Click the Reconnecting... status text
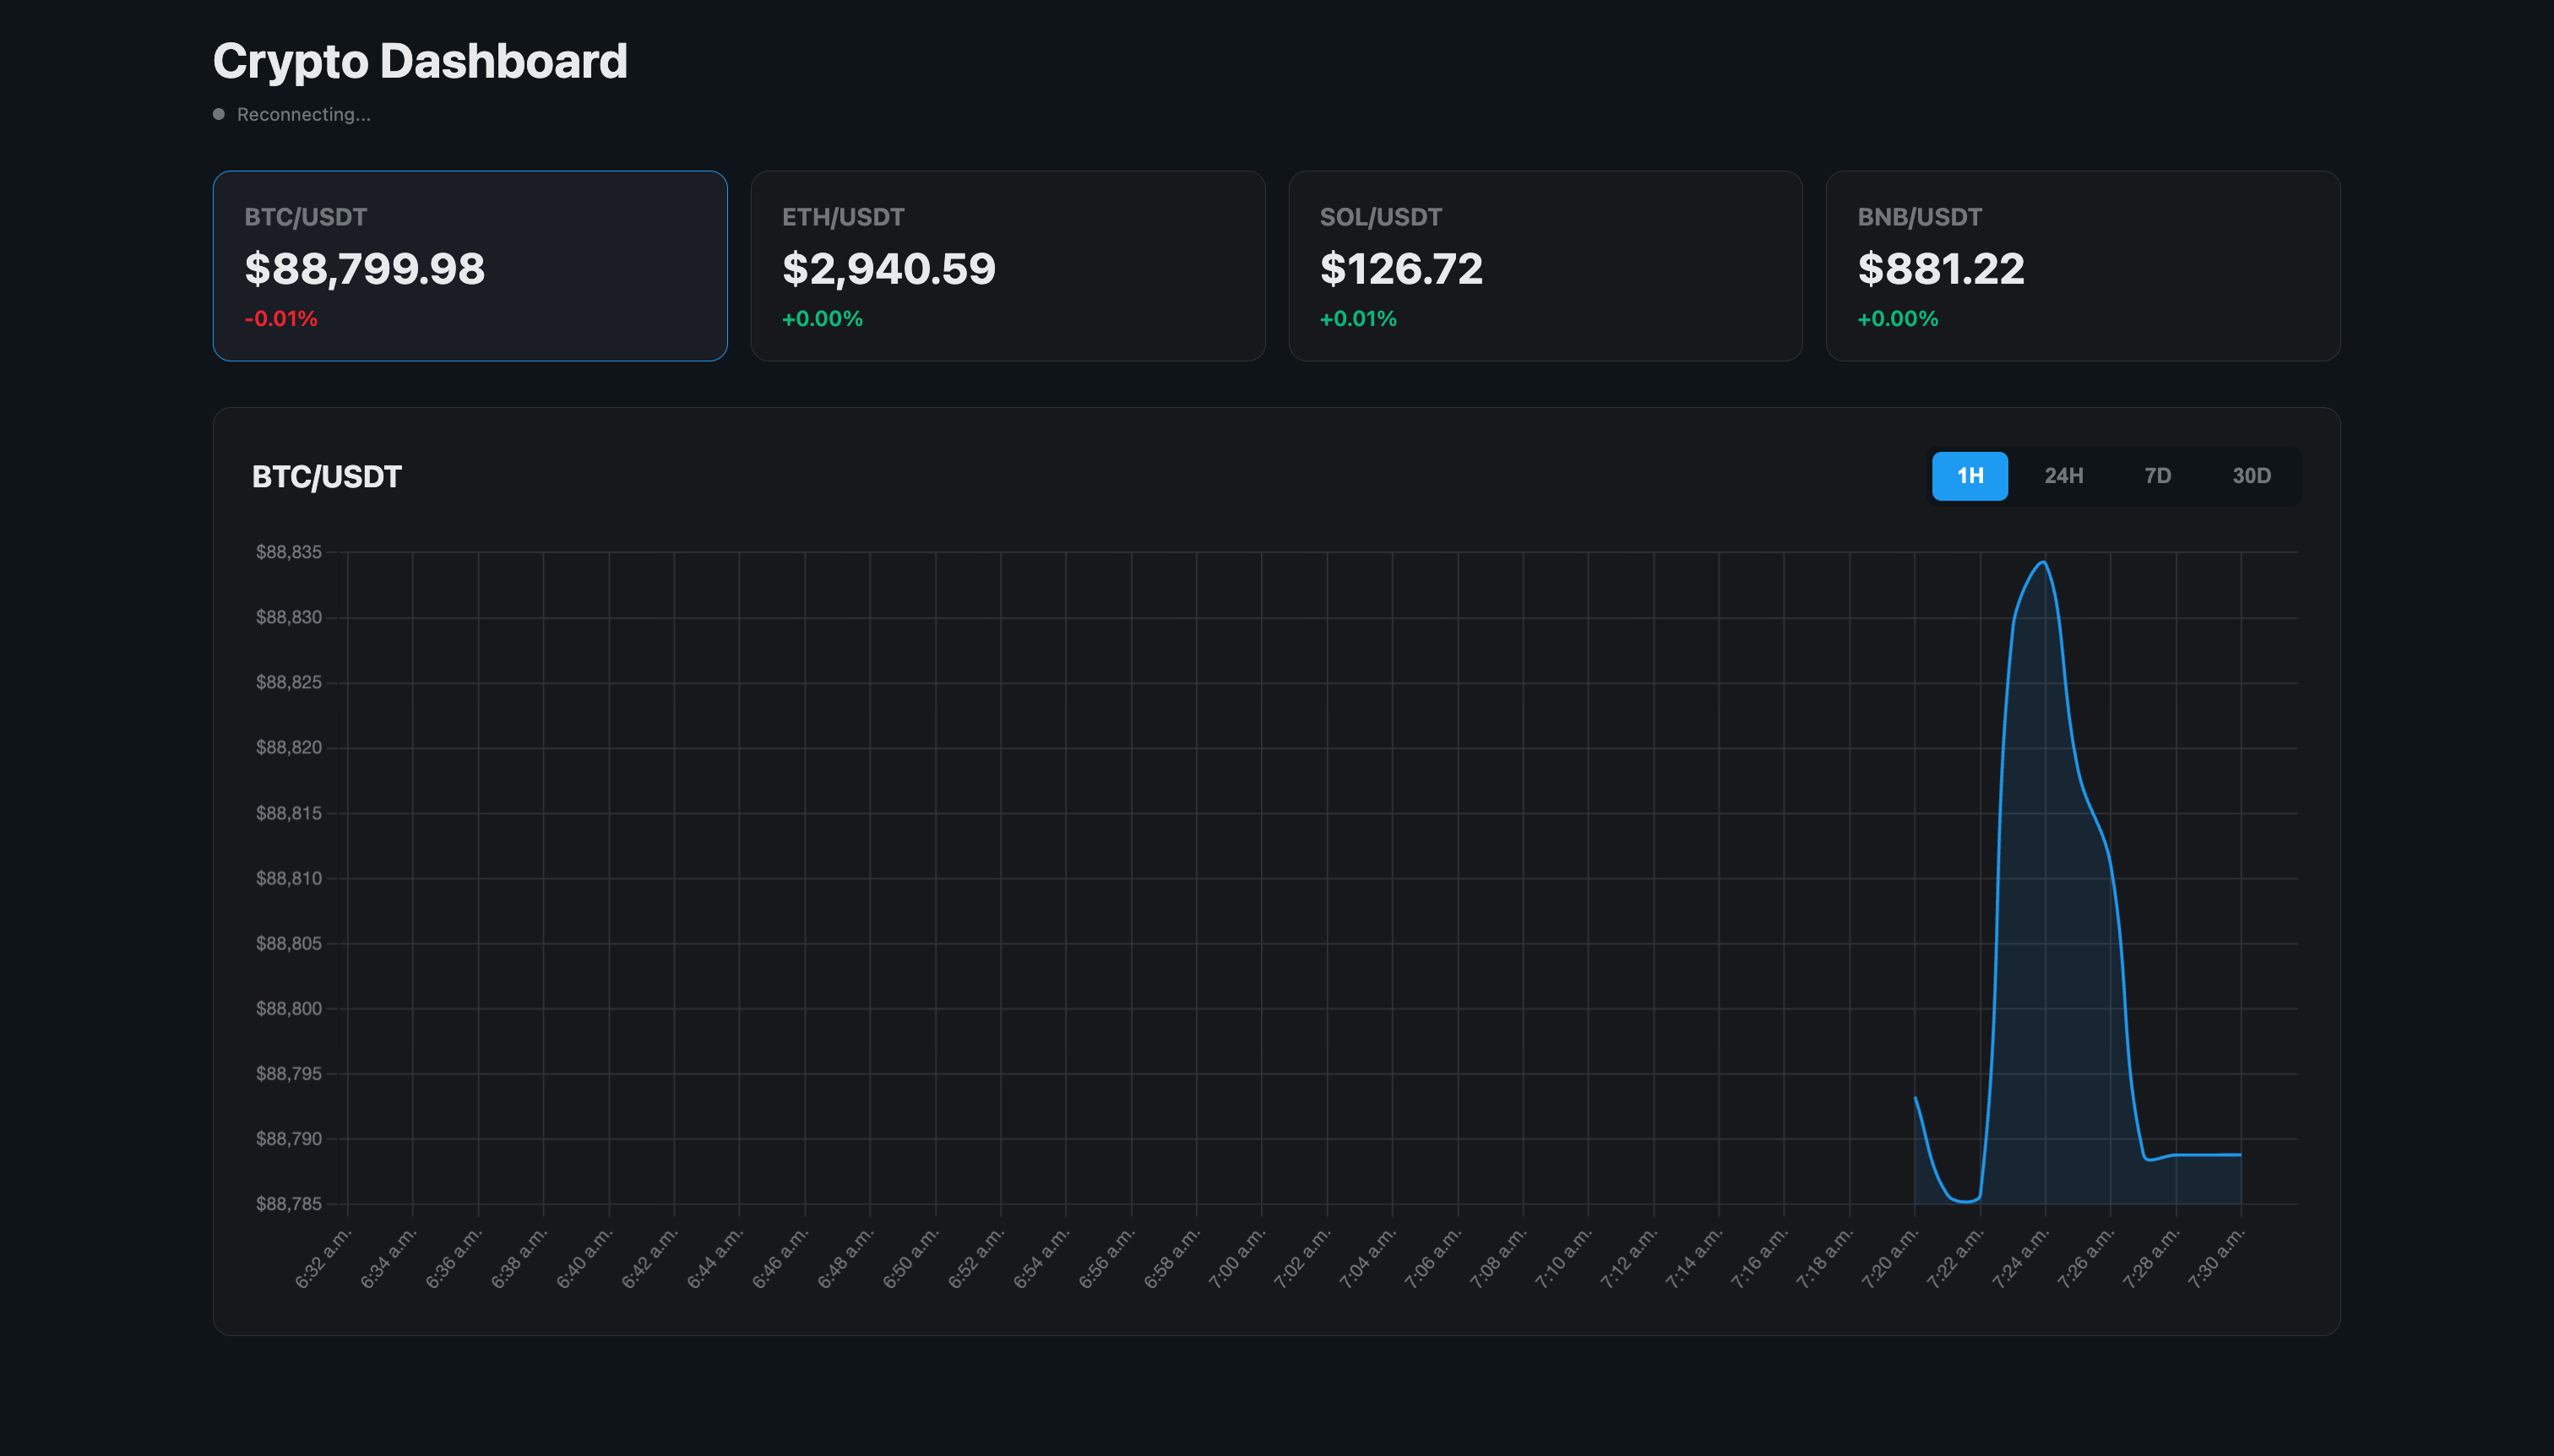 coord(303,115)
